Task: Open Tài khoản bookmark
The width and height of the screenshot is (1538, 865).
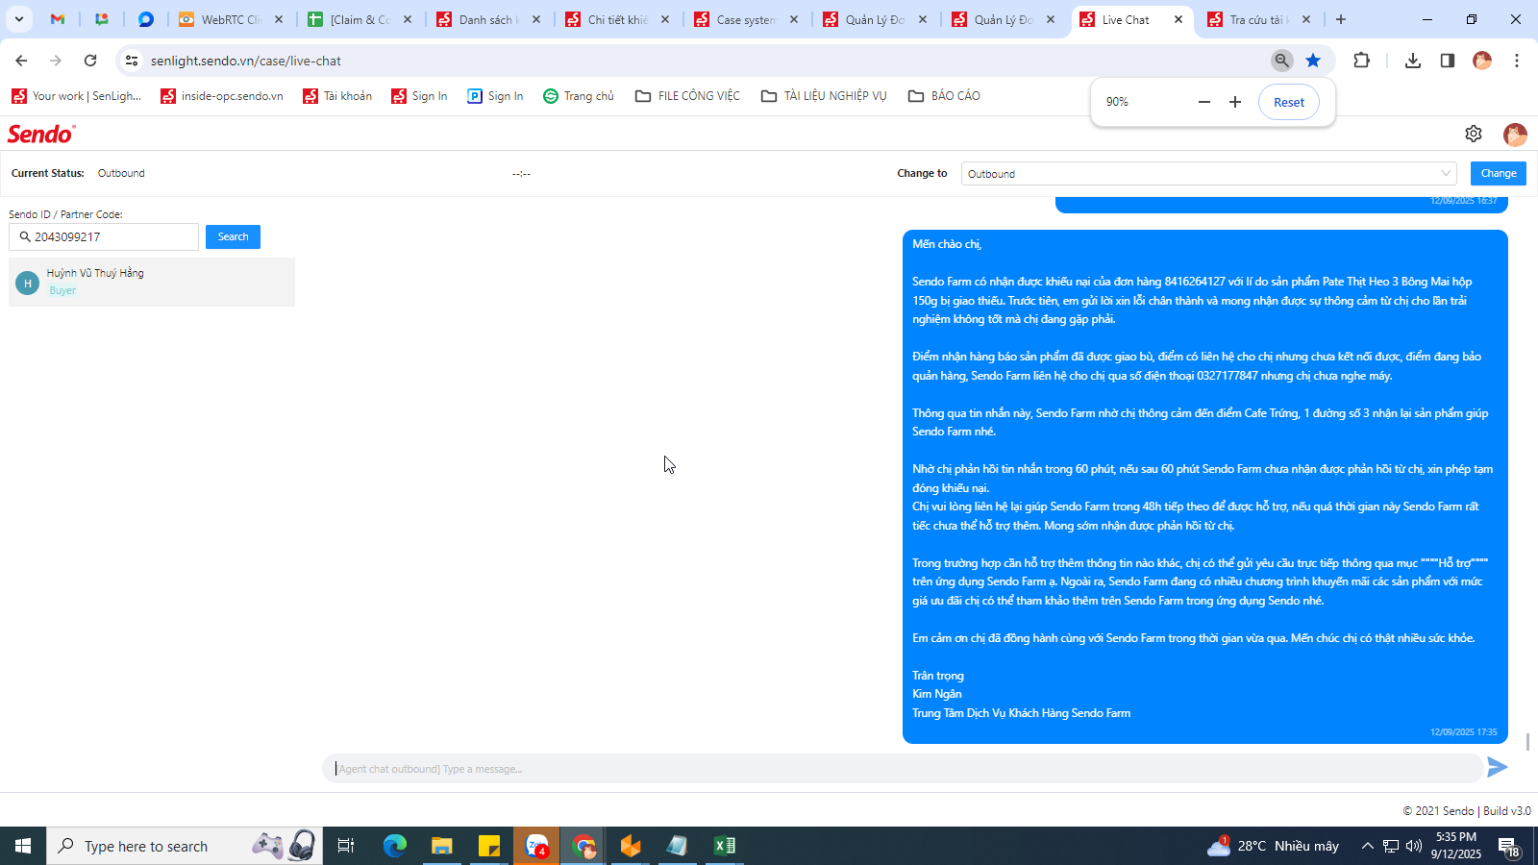Action: [337, 96]
